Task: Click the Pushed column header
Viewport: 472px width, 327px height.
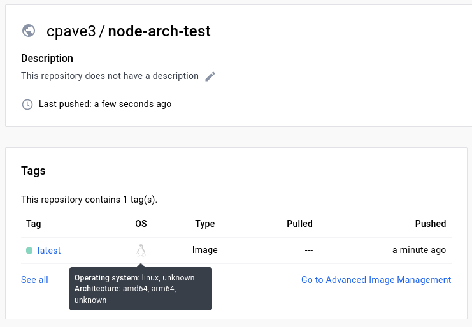Action: pos(430,224)
